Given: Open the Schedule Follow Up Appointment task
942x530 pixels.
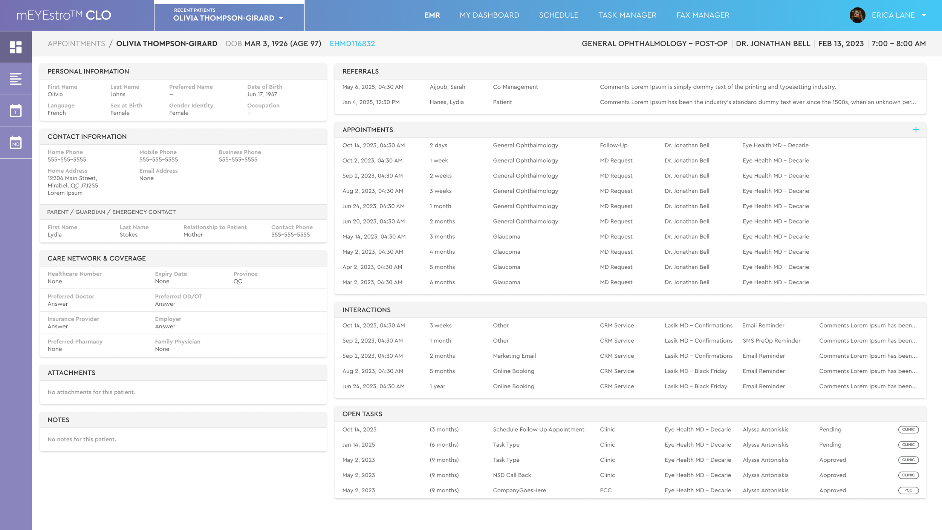Looking at the screenshot, I should (538, 430).
